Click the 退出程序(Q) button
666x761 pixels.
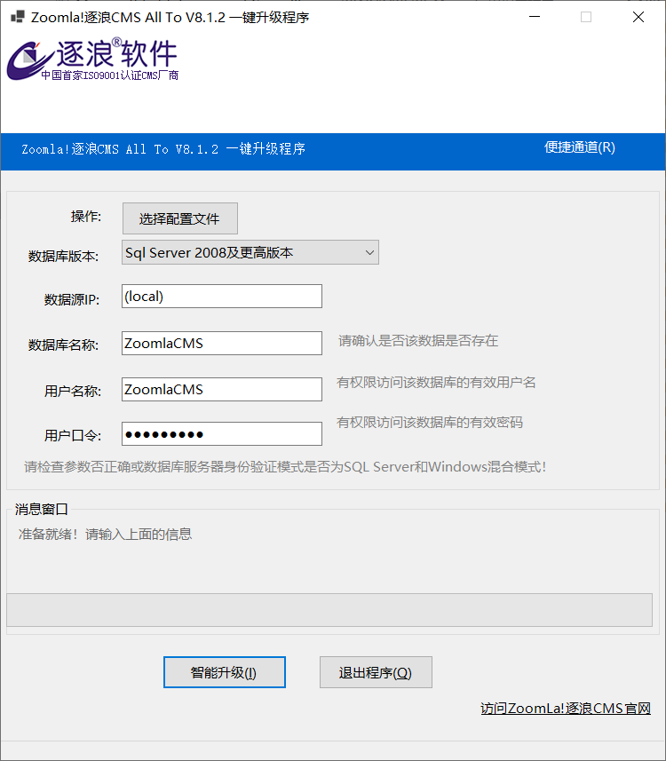click(376, 672)
